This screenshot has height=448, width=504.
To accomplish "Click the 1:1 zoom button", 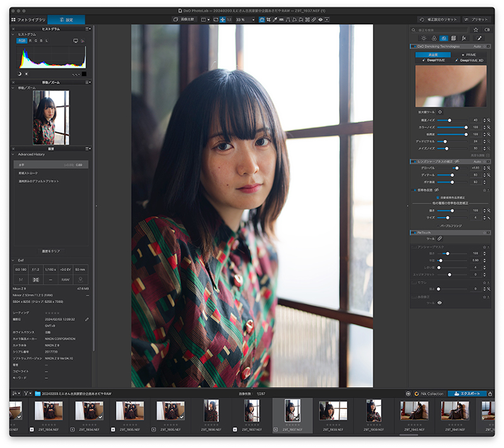I will point(229,20).
